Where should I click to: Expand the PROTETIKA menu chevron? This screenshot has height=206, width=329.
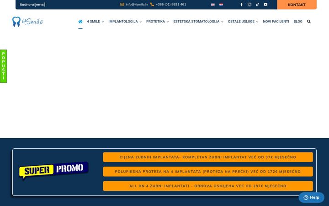168,22
